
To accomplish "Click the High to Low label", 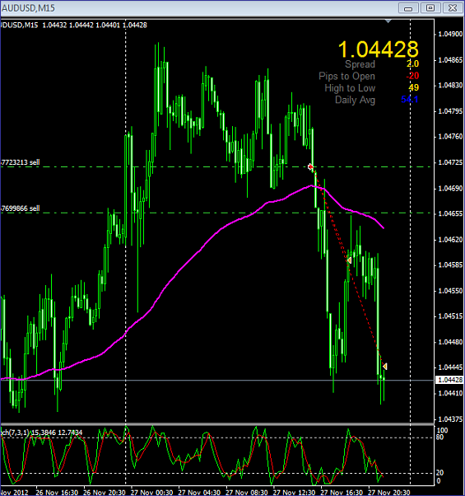I will [x=350, y=88].
